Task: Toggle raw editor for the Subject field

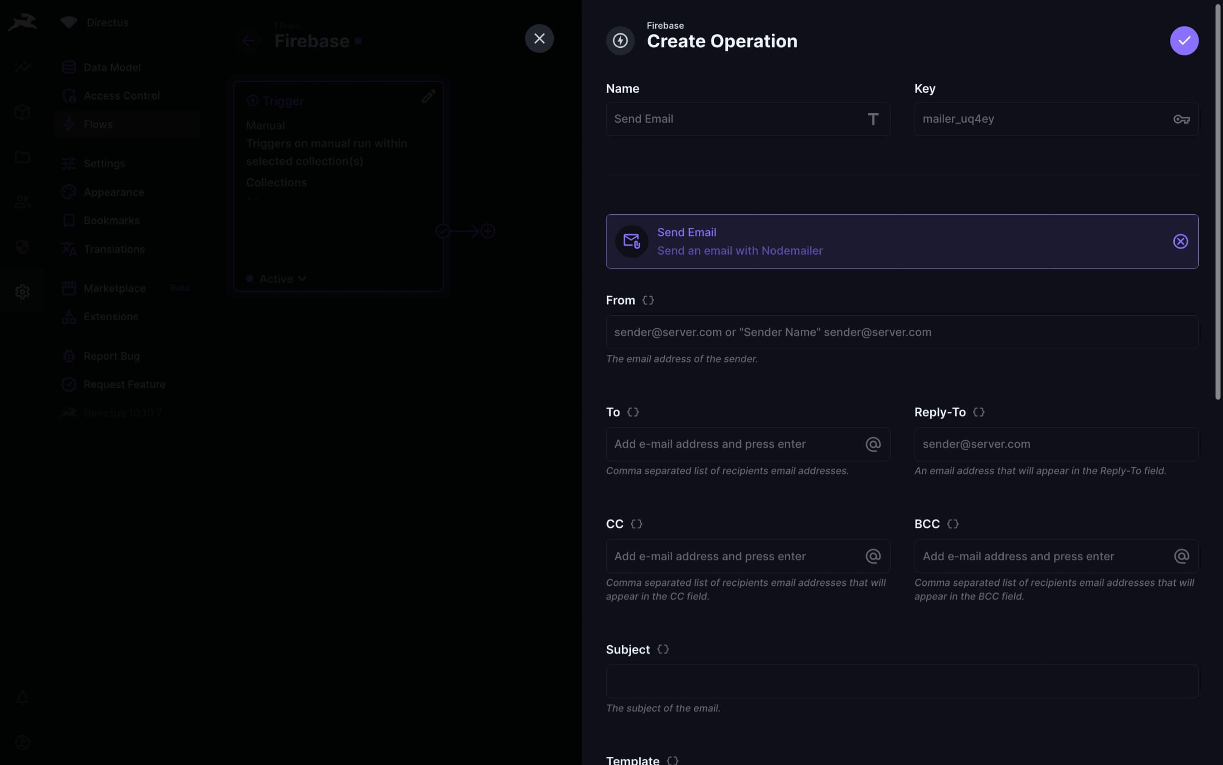Action: [662, 649]
